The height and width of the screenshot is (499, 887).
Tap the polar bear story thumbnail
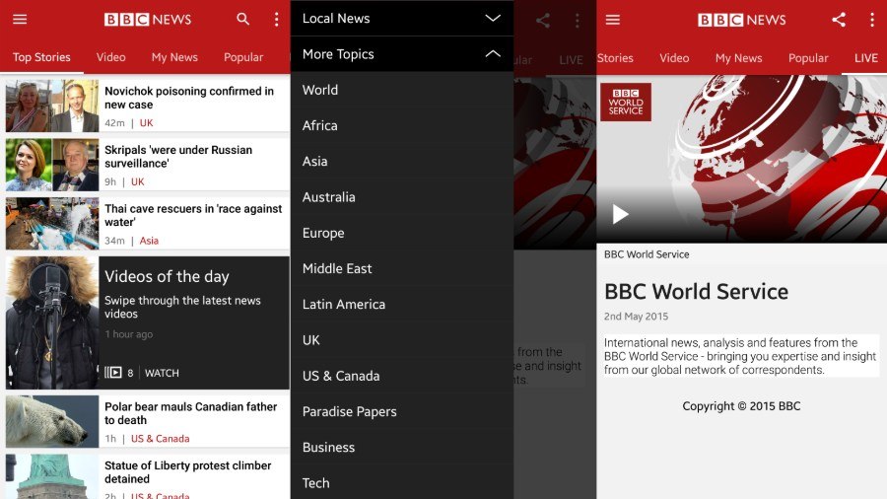[52, 421]
